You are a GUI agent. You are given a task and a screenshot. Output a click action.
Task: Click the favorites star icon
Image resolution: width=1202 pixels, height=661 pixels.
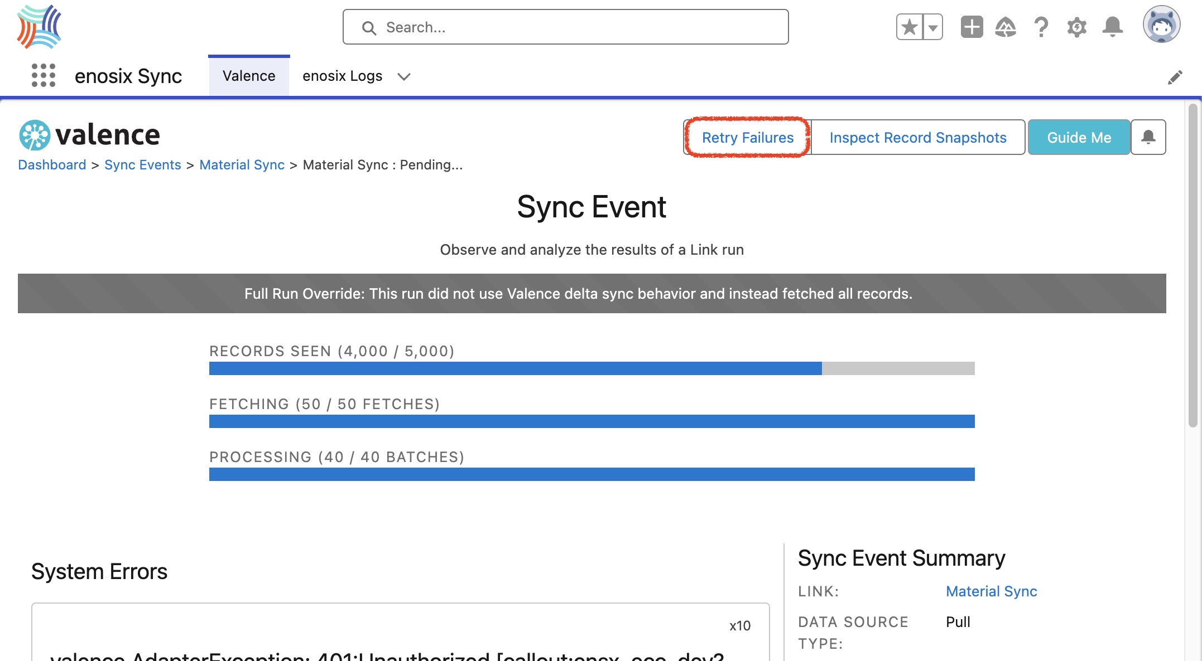[910, 27]
